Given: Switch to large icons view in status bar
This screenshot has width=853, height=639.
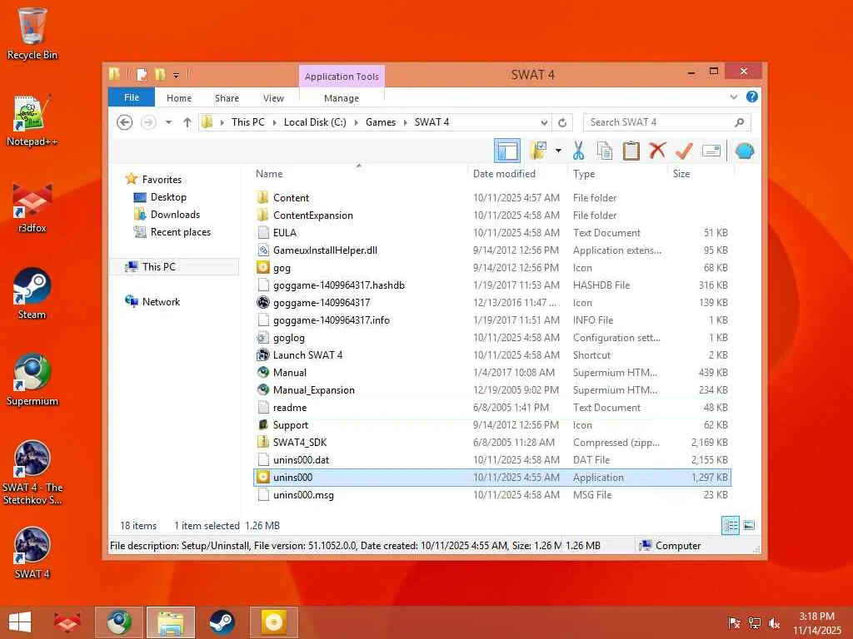Looking at the screenshot, I should [x=749, y=525].
